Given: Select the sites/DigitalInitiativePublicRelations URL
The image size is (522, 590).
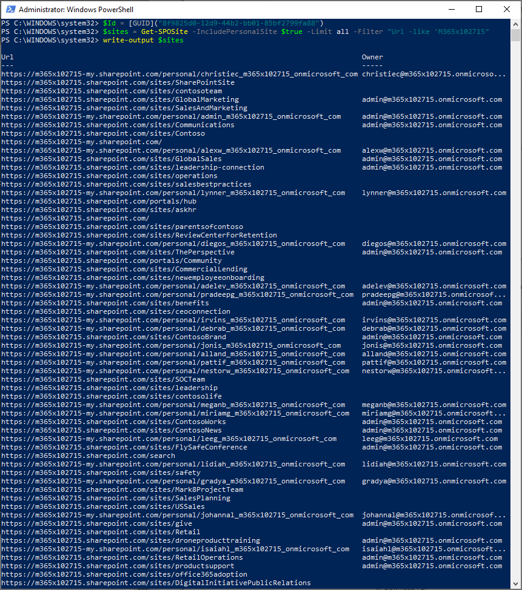Looking at the screenshot, I should (x=156, y=583).
